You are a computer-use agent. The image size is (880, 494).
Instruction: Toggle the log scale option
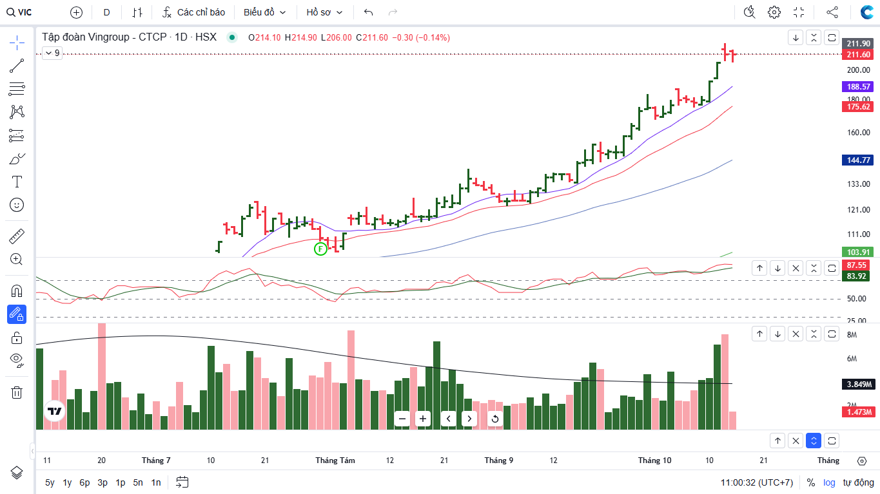click(829, 482)
